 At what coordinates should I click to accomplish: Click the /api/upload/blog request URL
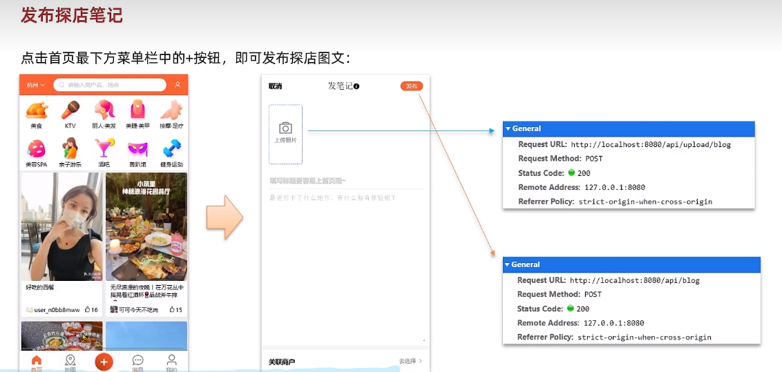(x=651, y=145)
